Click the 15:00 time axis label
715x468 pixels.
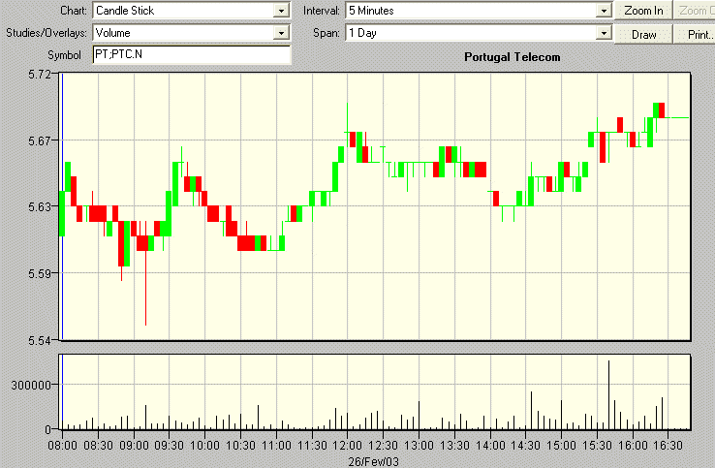coord(561,445)
